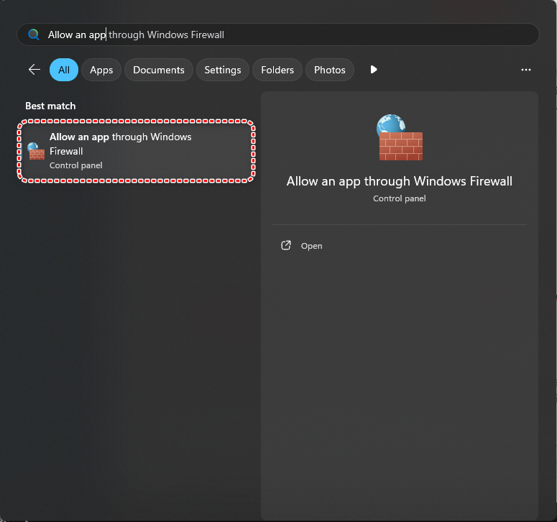The width and height of the screenshot is (557, 522).
Task: Switch to the Settings filter tab
Action: point(223,70)
